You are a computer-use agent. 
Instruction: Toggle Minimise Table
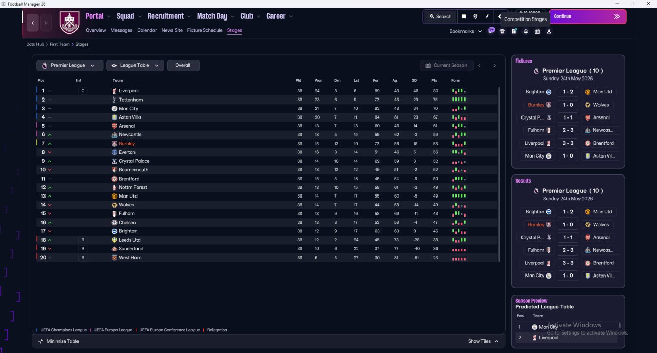tap(59, 341)
